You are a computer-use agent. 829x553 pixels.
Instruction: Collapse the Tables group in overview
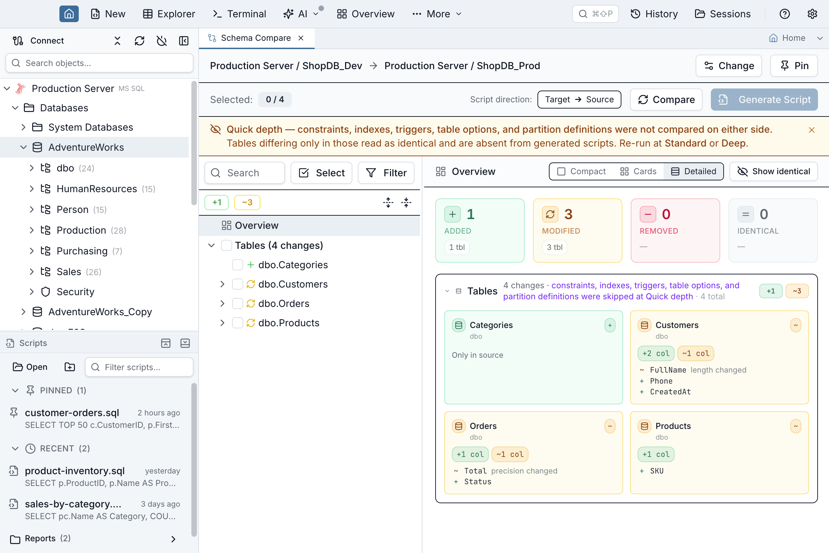(x=447, y=291)
